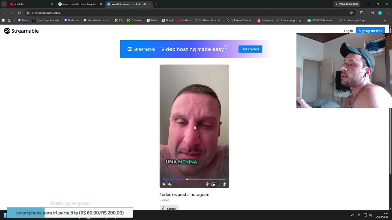Open the Kick bookmark

(119, 20)
